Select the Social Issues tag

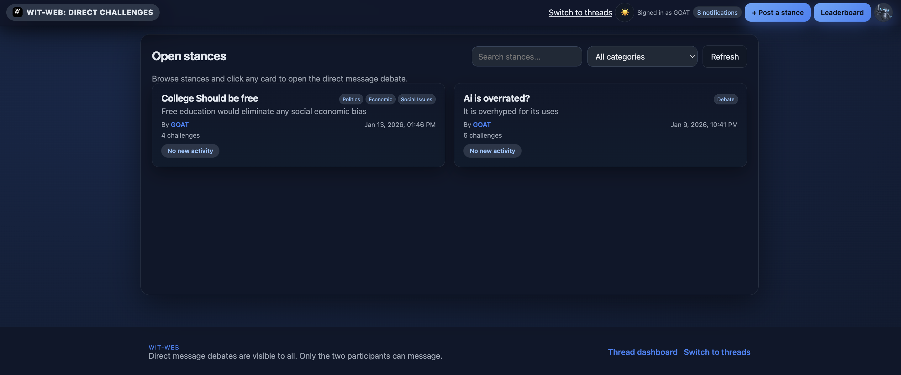(x=416, y=99)
